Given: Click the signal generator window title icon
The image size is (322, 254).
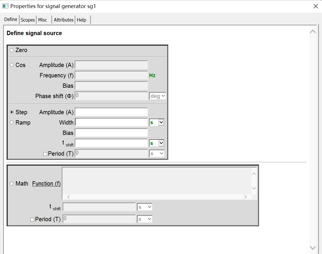Looking at the screenshot, I should click(x=5, y=6).
